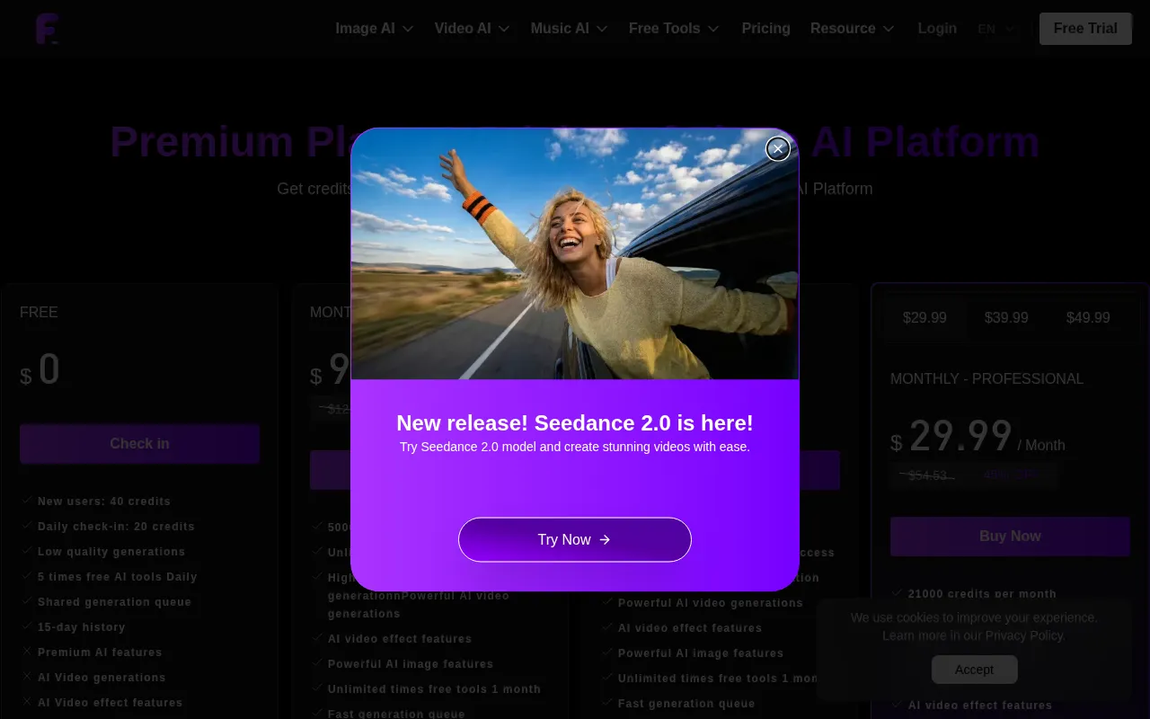This screenshot has height=719, width=1150.
Task: Click the site logo icon
Action: [47, 29]
